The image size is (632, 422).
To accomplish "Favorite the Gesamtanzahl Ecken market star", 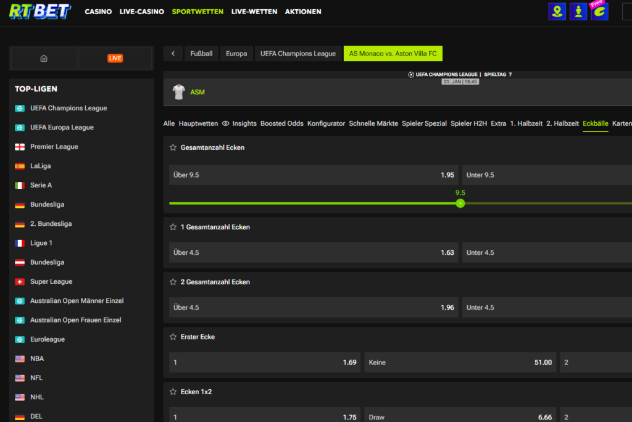I will tap(173, 147).
